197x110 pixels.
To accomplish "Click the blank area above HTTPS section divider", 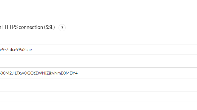I will (98, 8).
